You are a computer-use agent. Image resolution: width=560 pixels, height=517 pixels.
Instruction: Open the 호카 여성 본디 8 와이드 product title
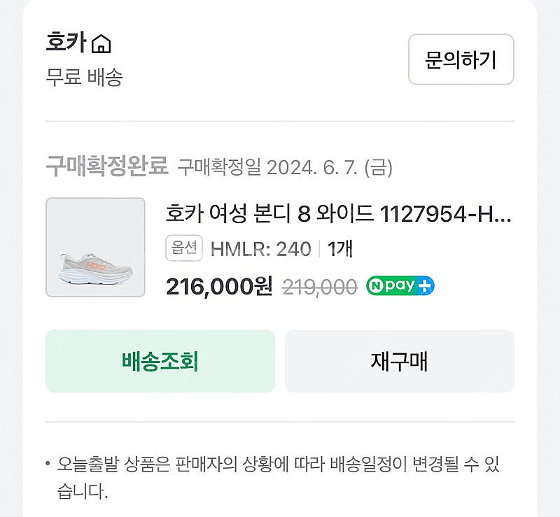point(339,213)
